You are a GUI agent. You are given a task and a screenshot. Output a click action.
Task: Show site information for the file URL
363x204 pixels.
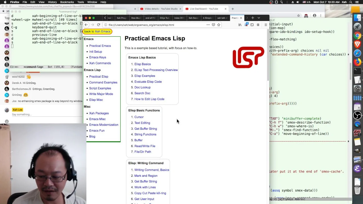105,25
